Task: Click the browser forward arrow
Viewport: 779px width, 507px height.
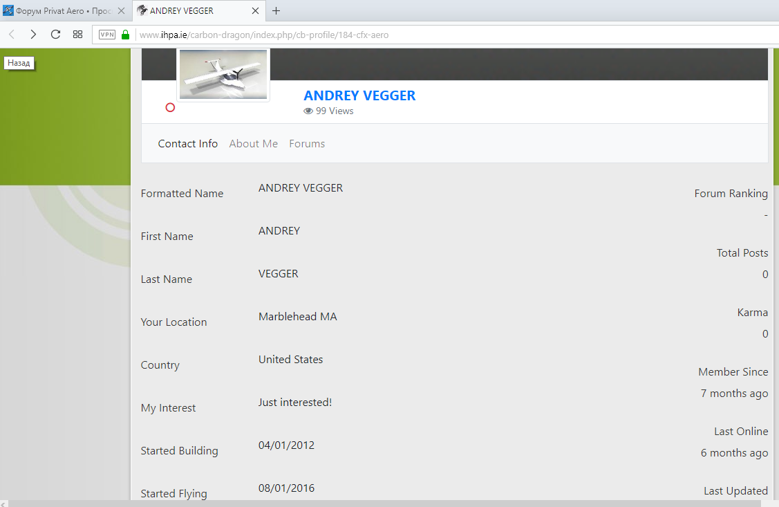Action: coord(33,35)
